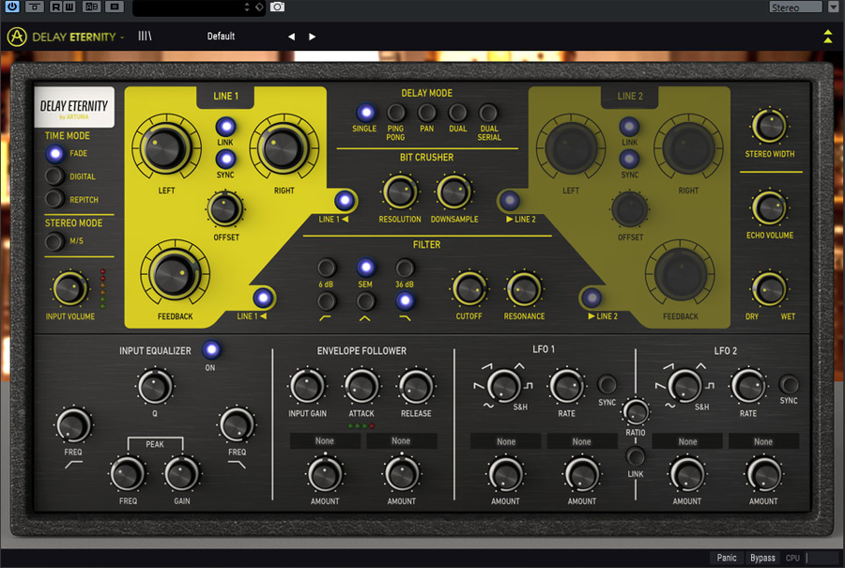Select Digital time mode
Screen dimensions: 845x568
coord(54,177)
